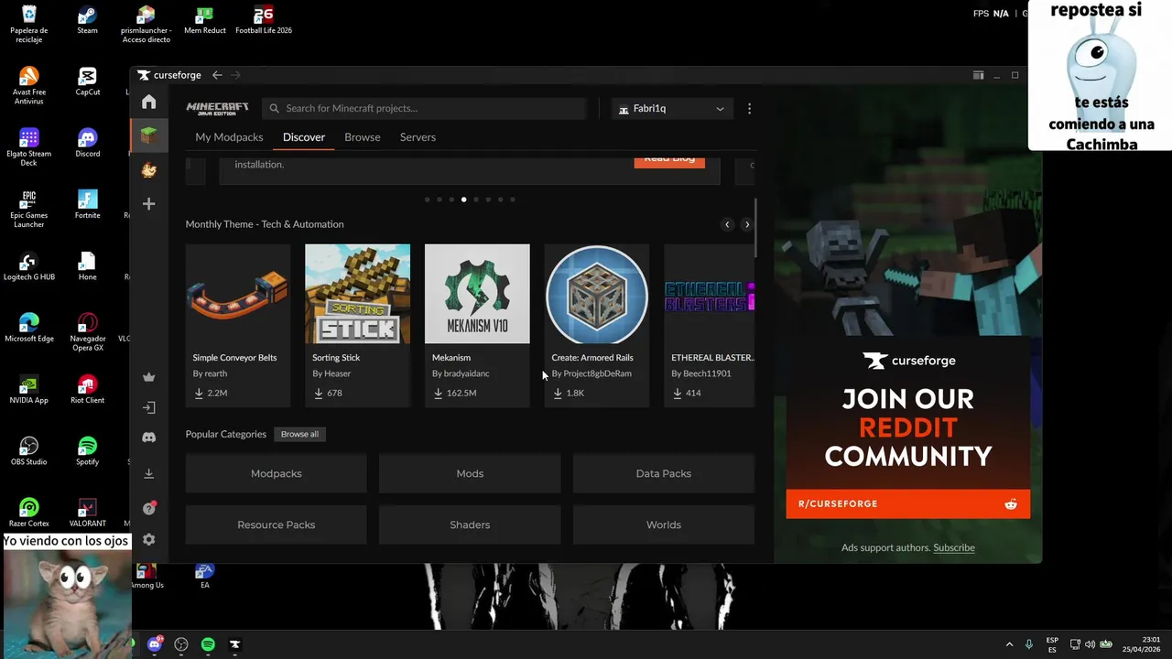
Task: Open the Worlds category
Action: tap(664, 524)
